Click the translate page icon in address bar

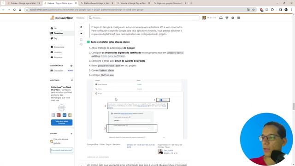[x=248, y=10]
